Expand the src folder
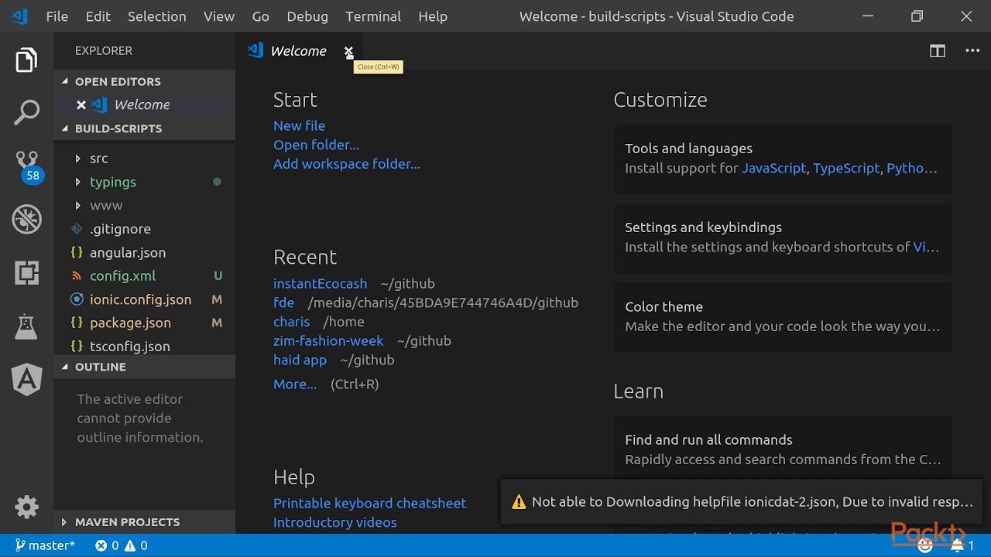The width and height of the screenshot is (991, 557). pos(98,159)
